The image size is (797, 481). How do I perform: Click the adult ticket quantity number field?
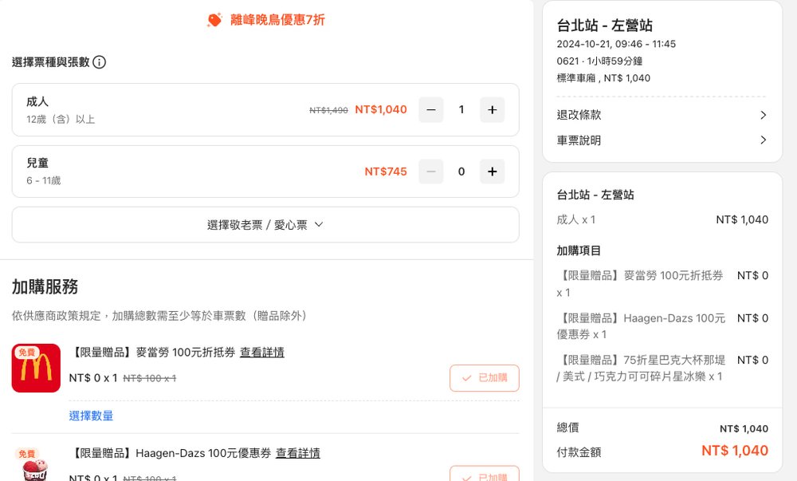click(461, 109)
